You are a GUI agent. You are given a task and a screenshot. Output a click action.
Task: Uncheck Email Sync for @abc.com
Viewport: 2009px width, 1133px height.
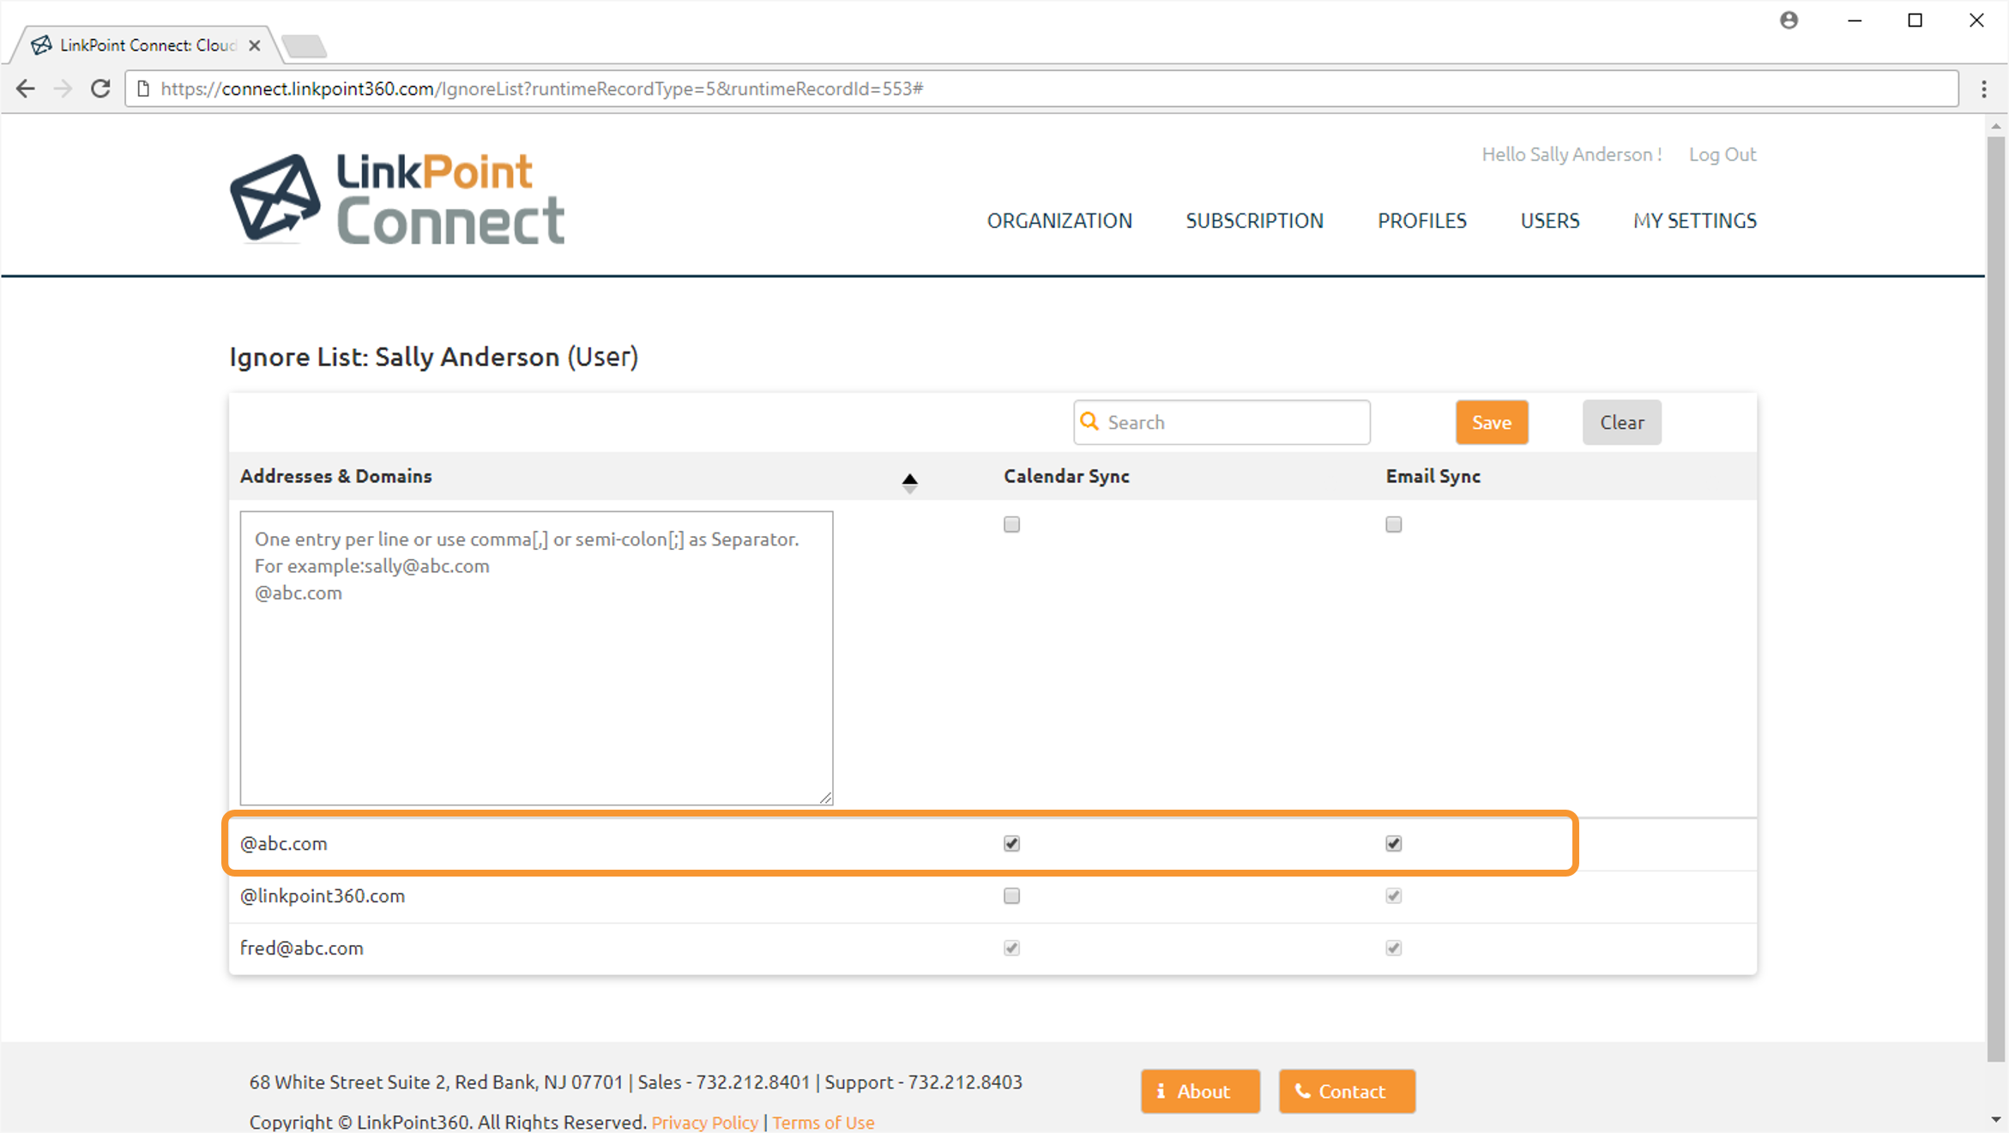coord(1393,843)
